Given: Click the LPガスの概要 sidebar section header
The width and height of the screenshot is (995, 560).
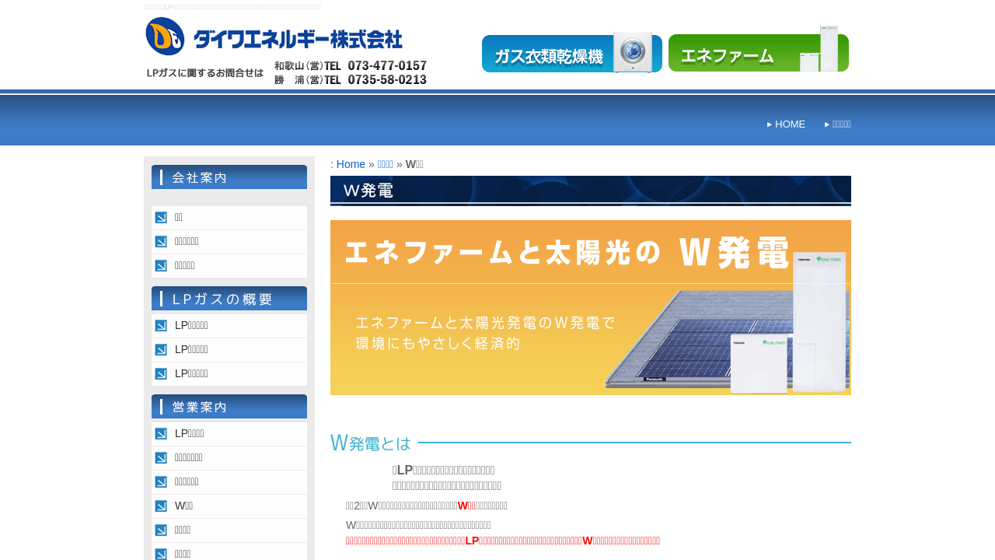Looking at the screenshot, I should coord(229,299).
